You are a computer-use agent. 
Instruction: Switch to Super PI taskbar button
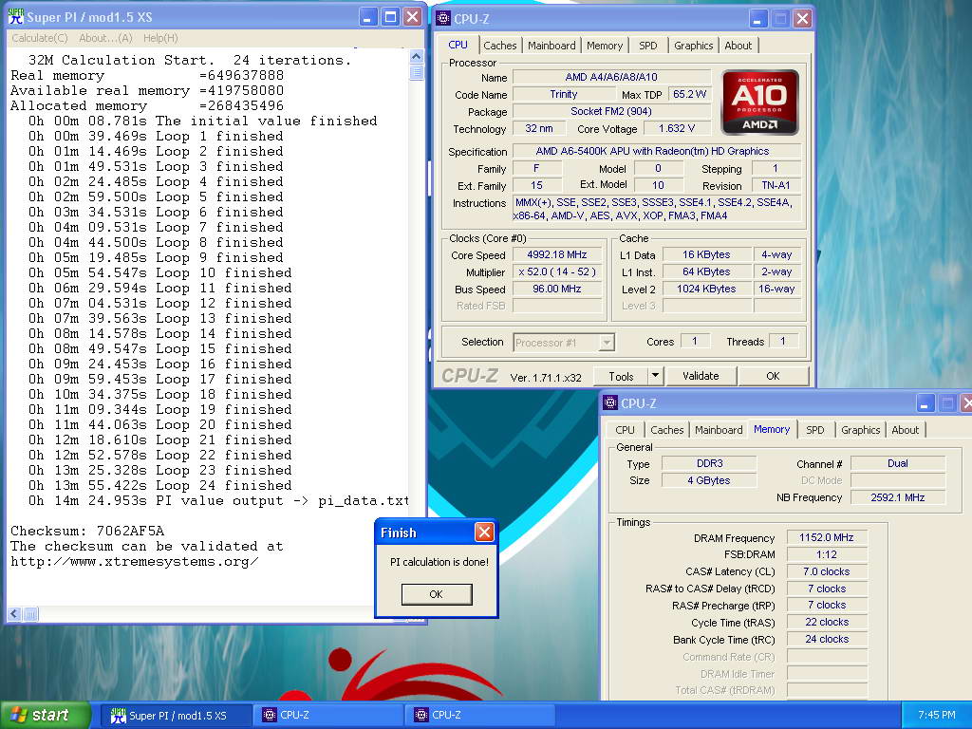(176, 716)
